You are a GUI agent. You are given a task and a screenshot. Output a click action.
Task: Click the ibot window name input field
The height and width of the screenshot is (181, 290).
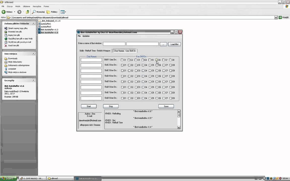114,43
